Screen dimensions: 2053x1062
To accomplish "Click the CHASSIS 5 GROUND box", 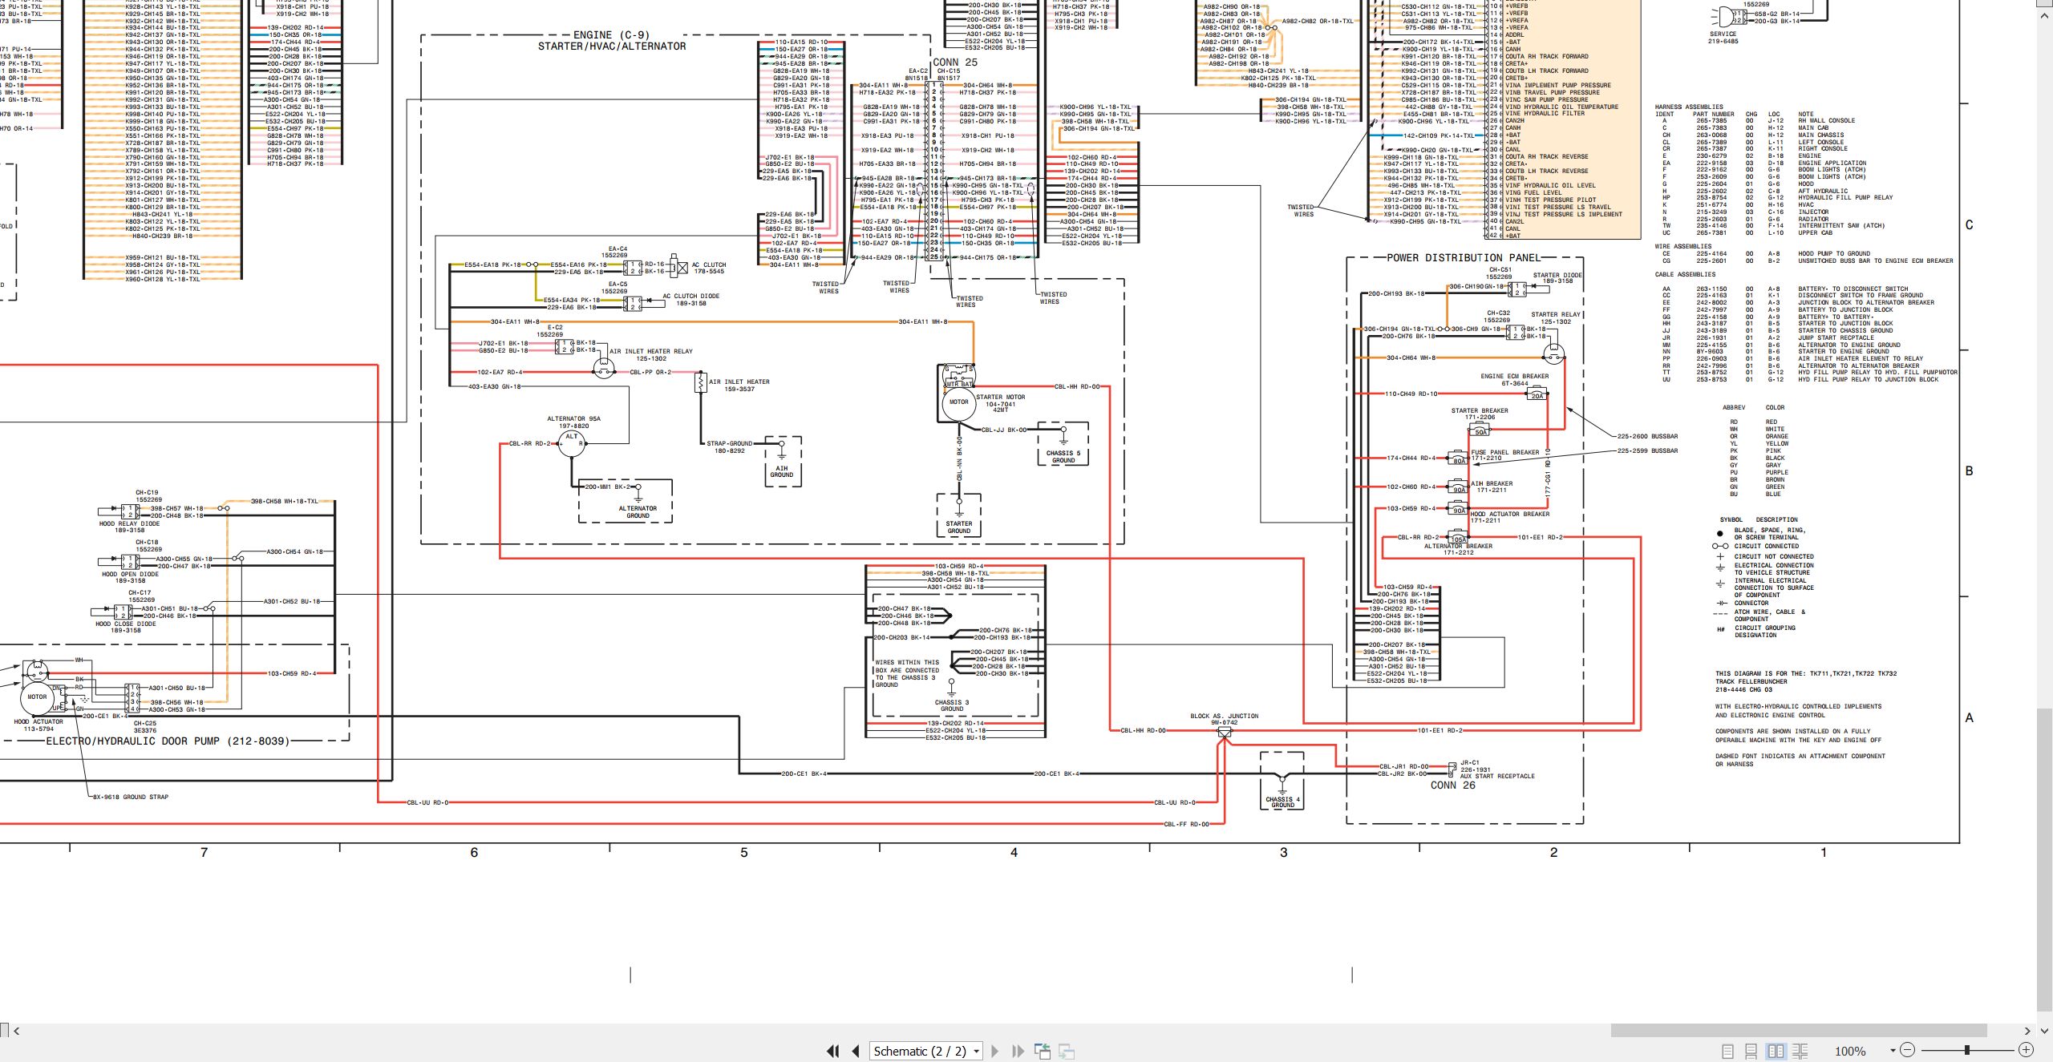I will pos(1063,444).
